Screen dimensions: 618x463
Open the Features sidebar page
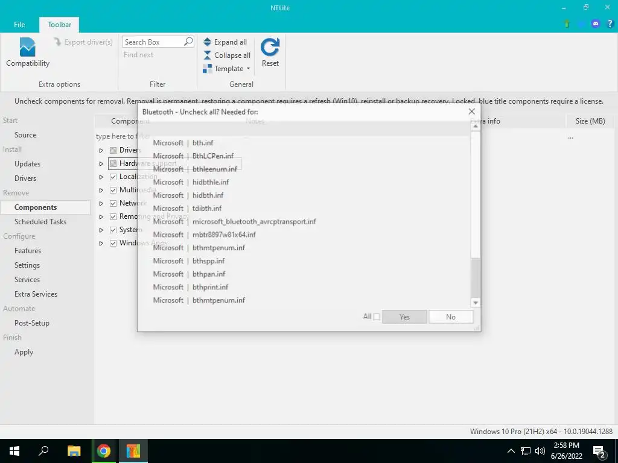[x=28, y=251]
